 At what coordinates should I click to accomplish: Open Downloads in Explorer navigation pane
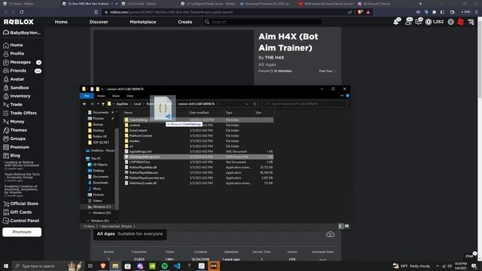[x=100, y=182]
